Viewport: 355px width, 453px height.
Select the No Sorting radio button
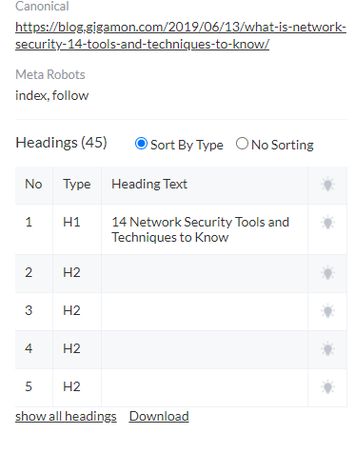click(x=242, y=144)
